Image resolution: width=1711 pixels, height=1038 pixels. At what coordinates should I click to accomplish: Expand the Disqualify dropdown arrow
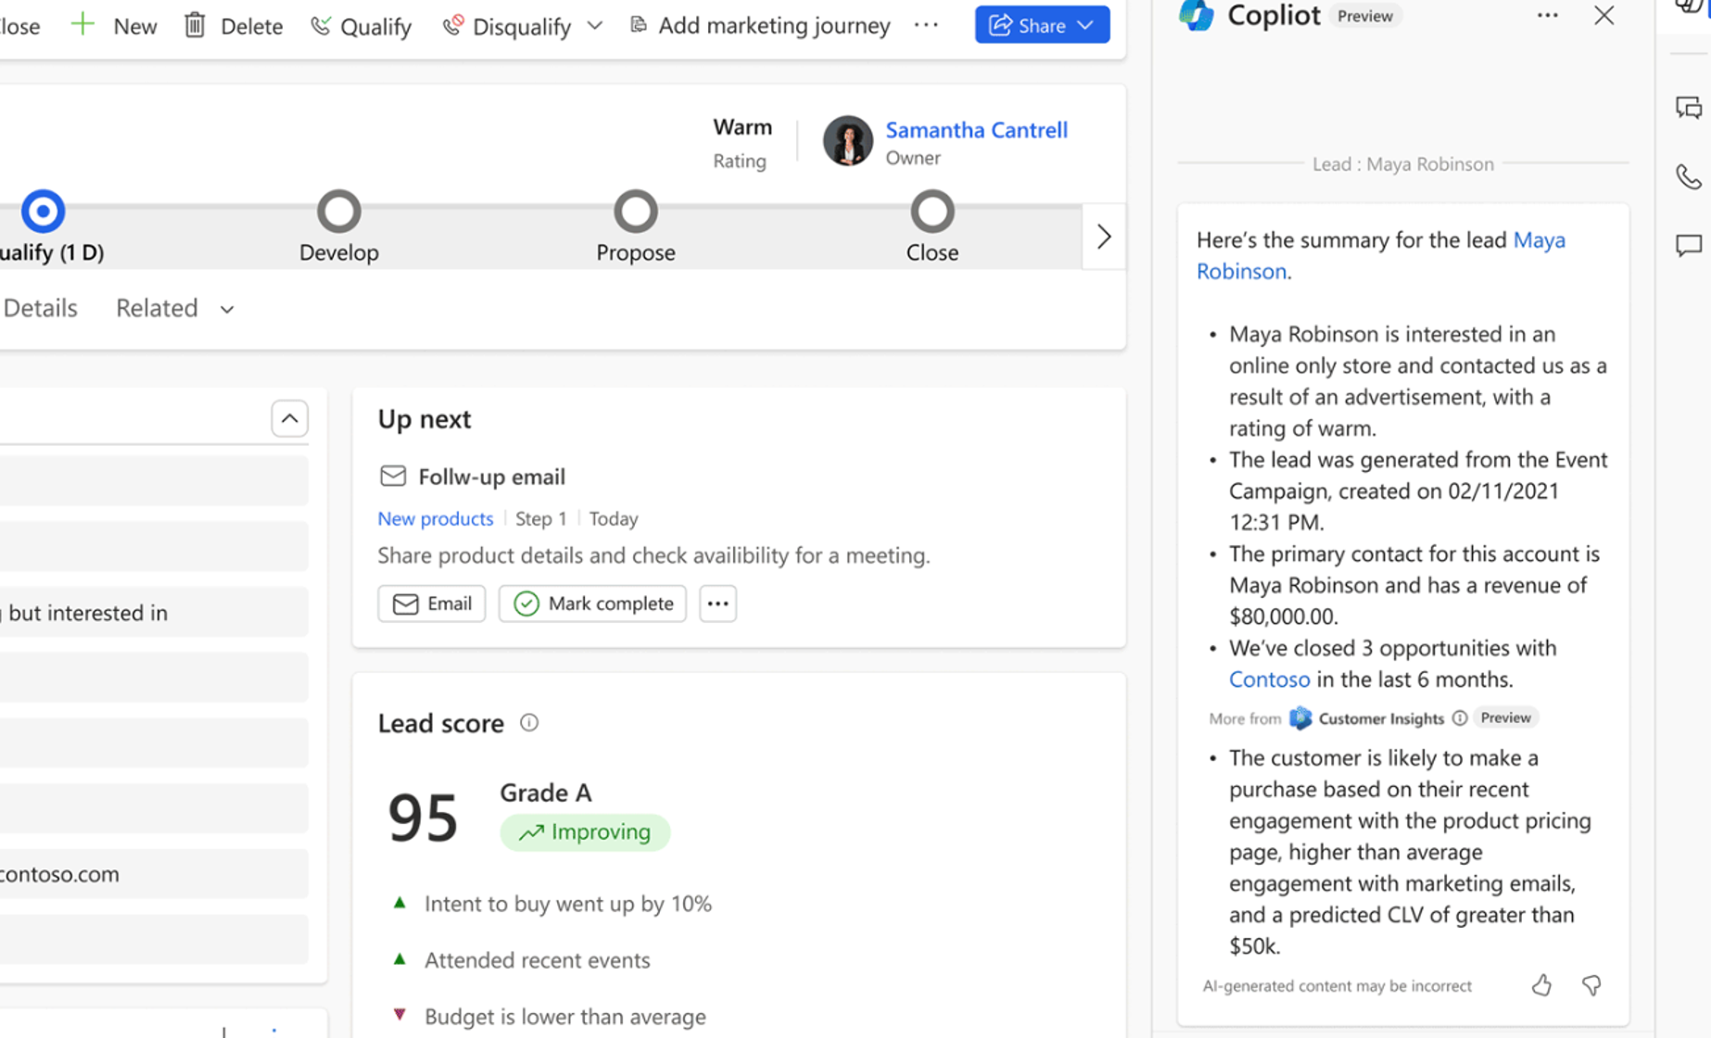(x=595, y=26)
